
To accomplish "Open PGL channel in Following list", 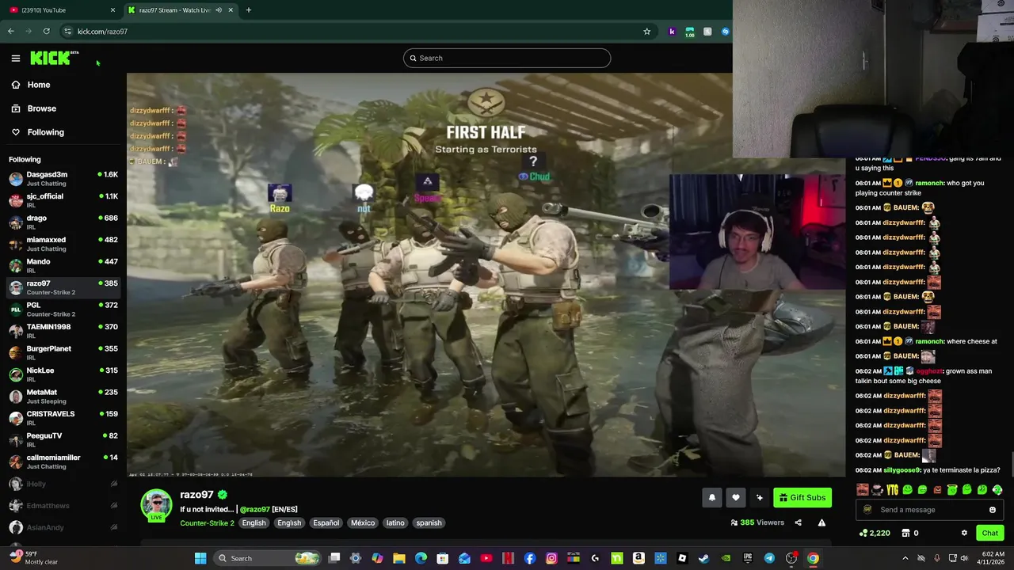I will coord(63,309).
